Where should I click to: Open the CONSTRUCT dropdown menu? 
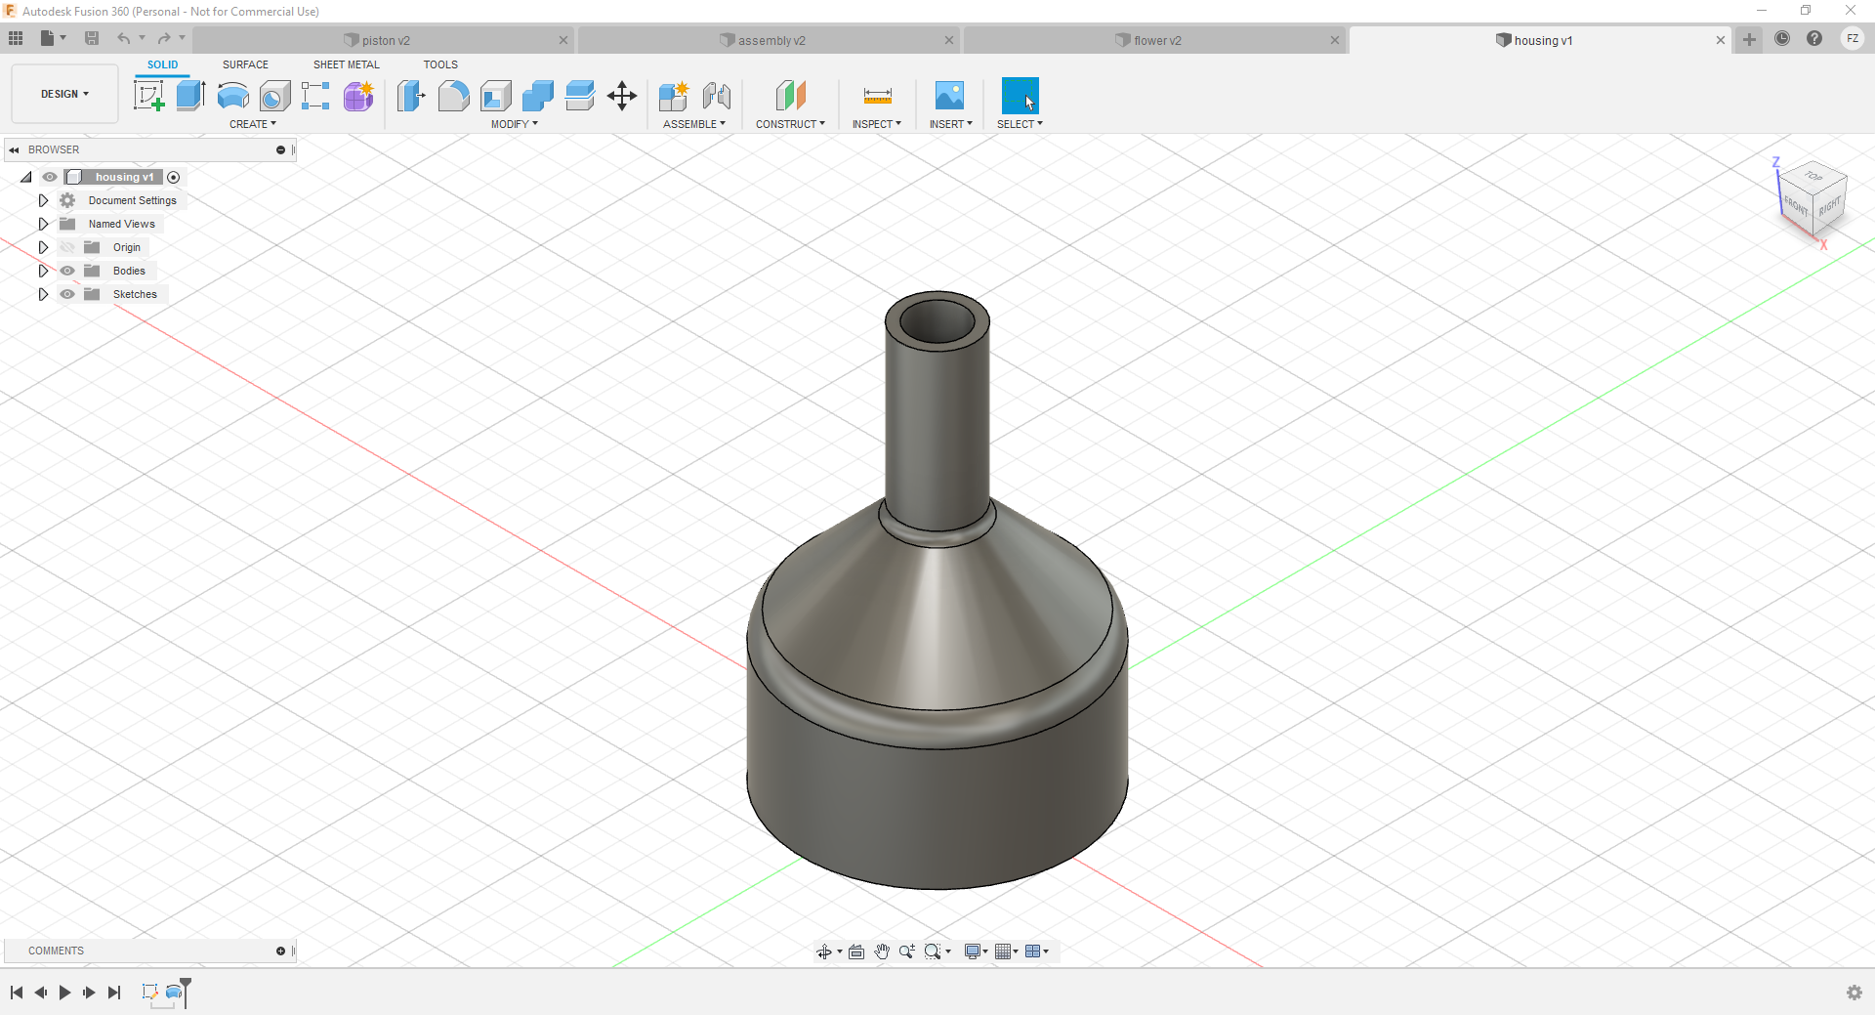tap(790, 124)
